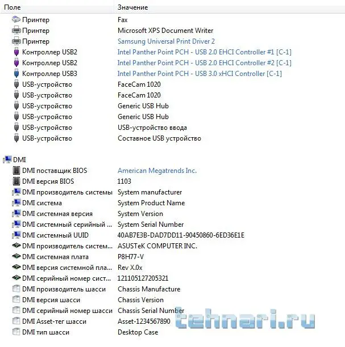Select DMI поставщик BIOS field label
Screen dimensions: 345x347
click(x=55, y=171)
